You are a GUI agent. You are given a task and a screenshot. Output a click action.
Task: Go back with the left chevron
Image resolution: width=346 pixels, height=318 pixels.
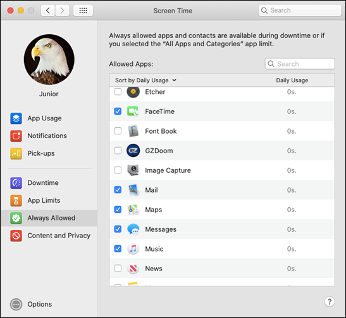(48, 10)
